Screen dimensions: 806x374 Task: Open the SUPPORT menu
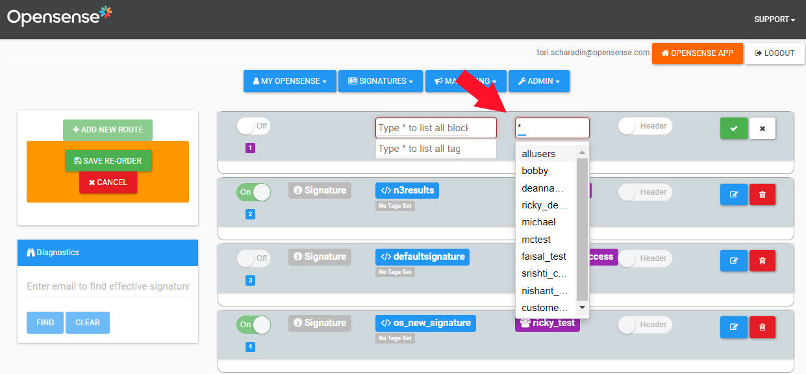pos(774,19)
